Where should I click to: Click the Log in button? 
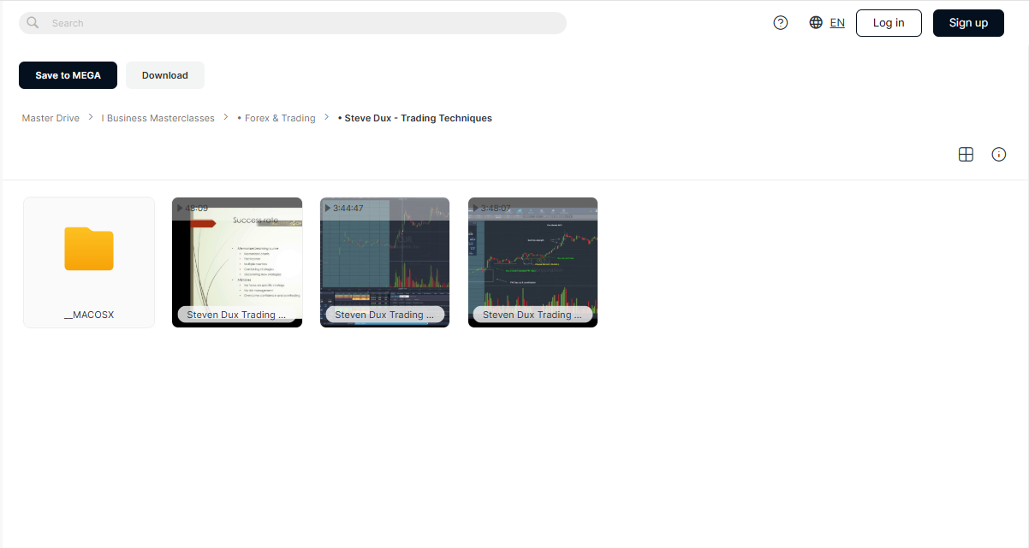pos(889,23)
